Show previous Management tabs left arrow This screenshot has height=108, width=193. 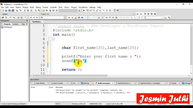coord(2,24)
